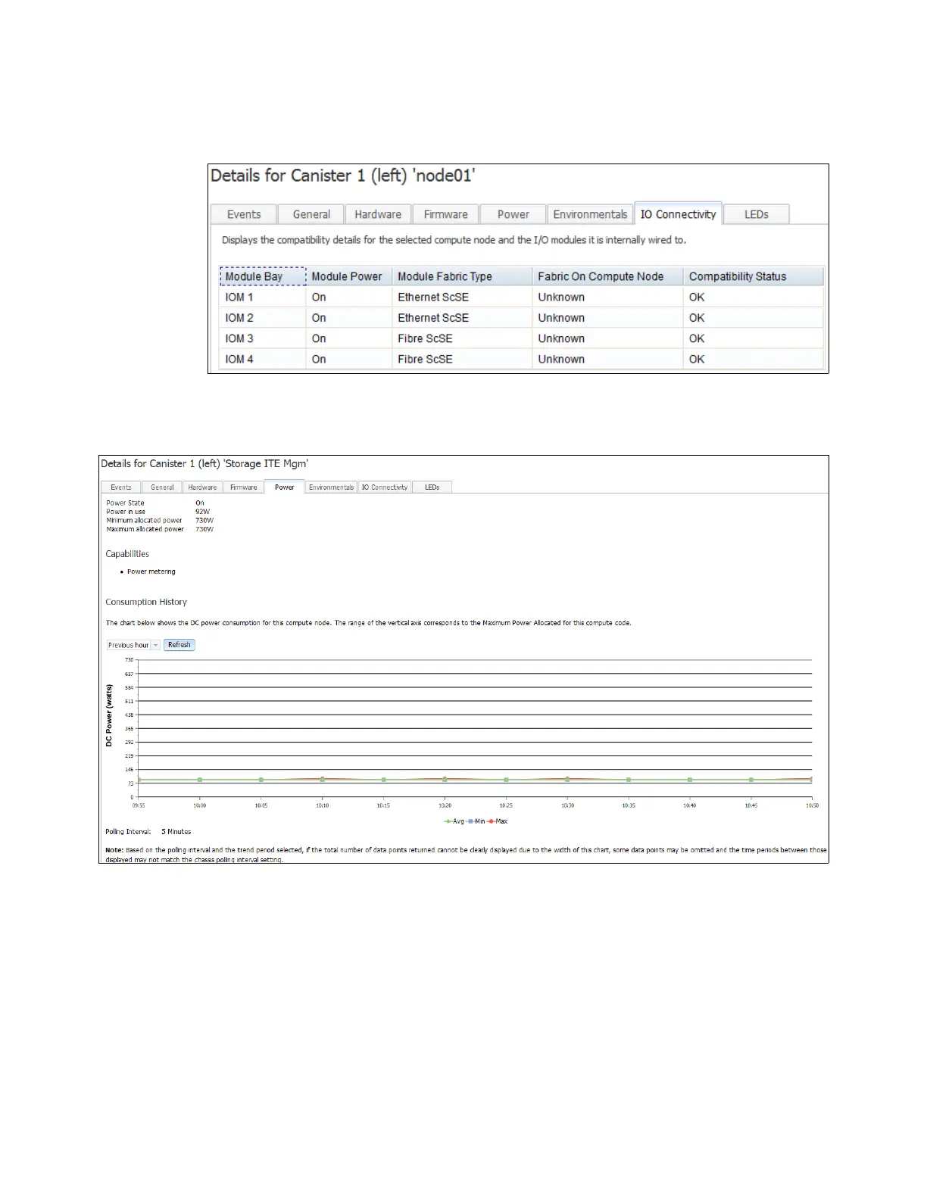Open Hardware tab in node01 panel

(x=378, y=214)
